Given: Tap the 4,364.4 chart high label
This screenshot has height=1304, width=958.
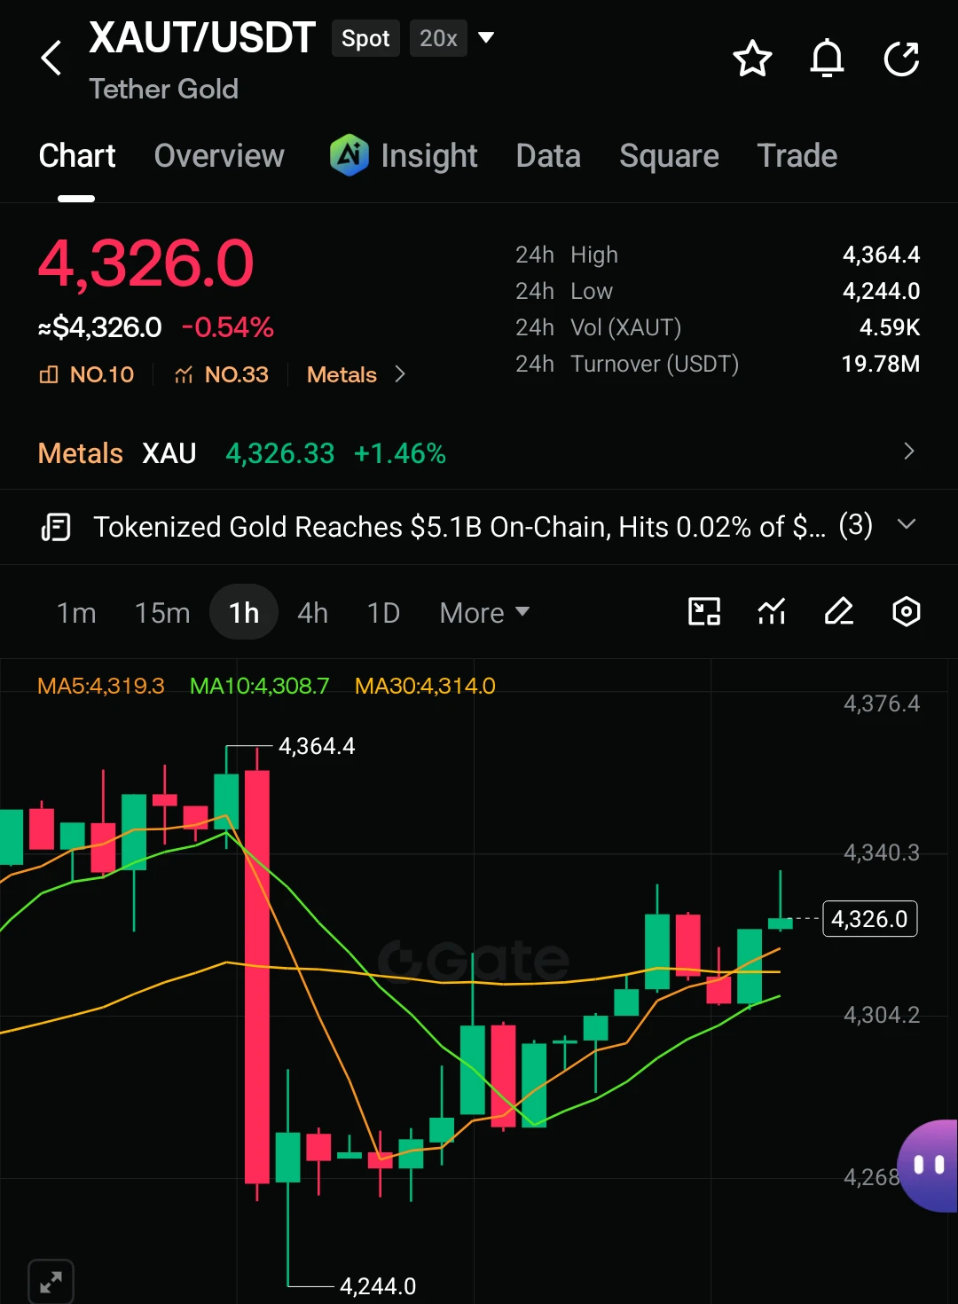Looking at the screenshot, I should coord(317,746).
